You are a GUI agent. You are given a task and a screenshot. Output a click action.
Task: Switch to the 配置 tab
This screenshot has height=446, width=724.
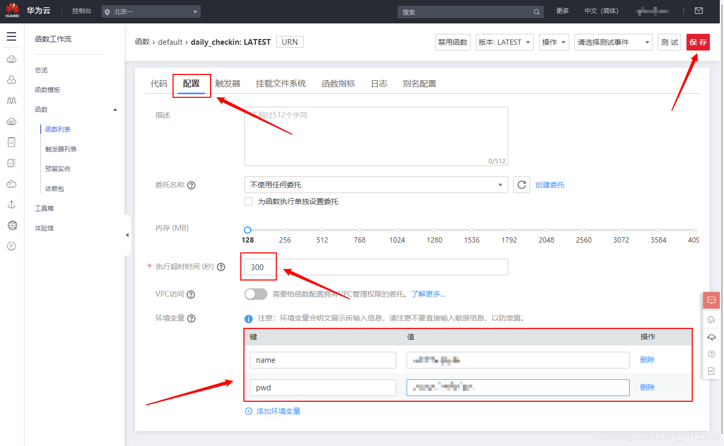click(191, 83)
